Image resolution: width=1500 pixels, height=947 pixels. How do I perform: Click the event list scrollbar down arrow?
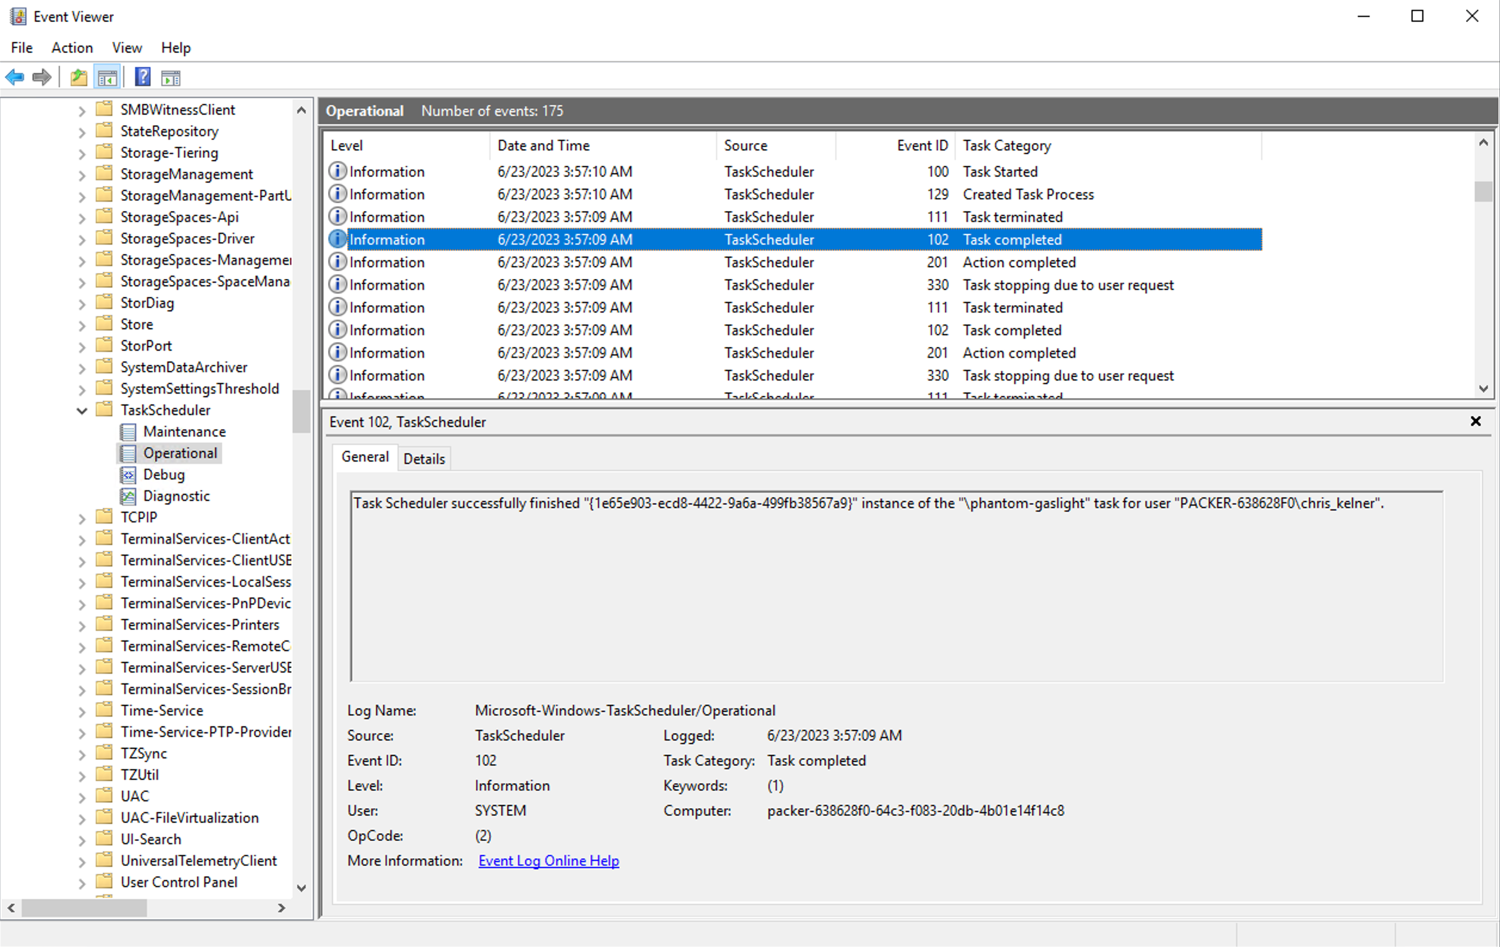pos(1483,388)
